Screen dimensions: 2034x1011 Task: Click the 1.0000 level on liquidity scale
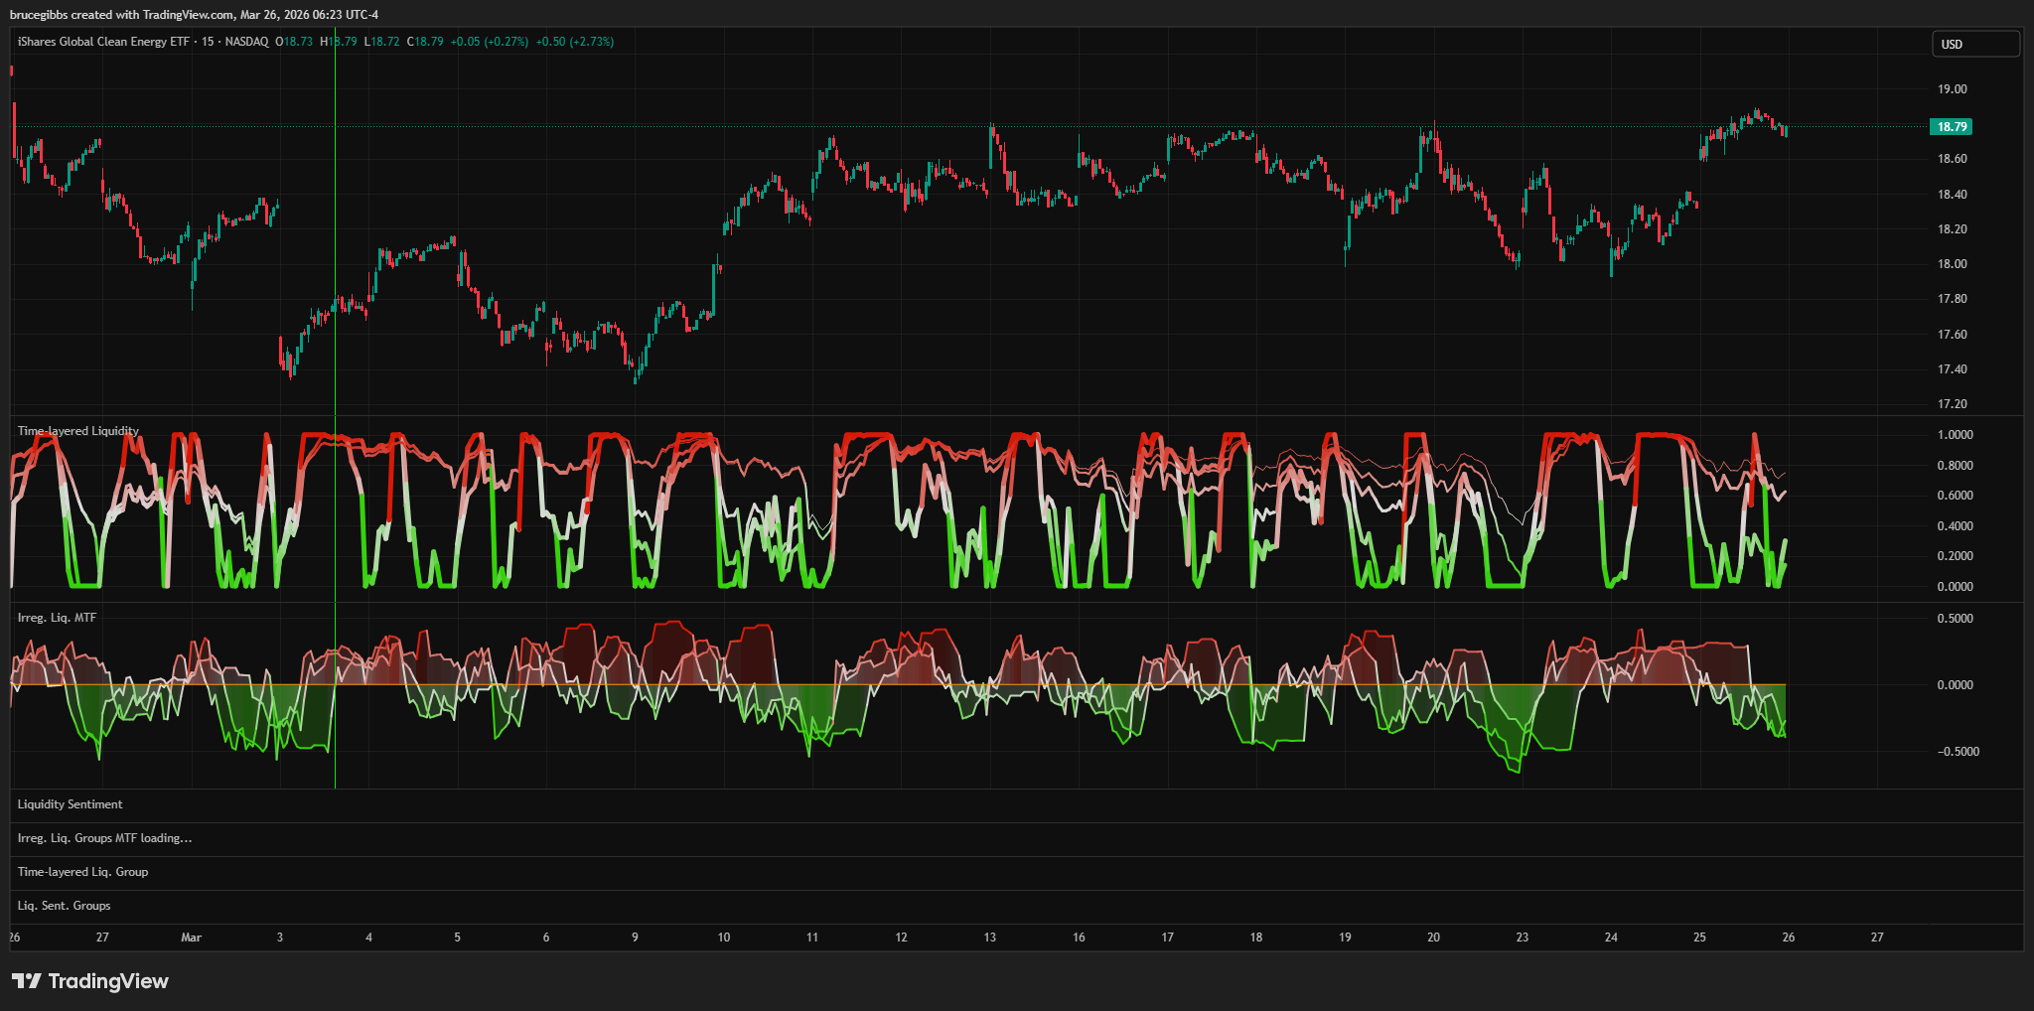point(1955,435)
